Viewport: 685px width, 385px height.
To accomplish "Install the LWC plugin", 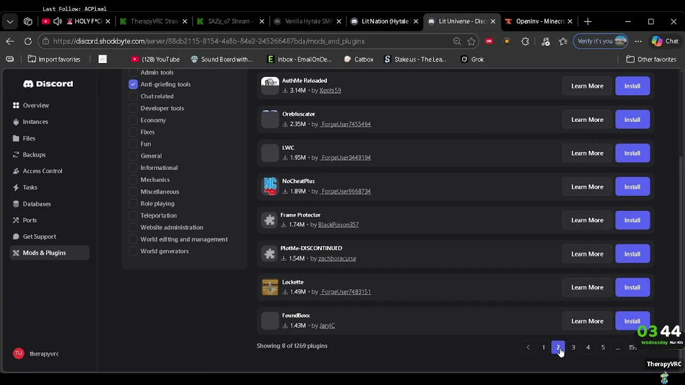I will (633, 153).
